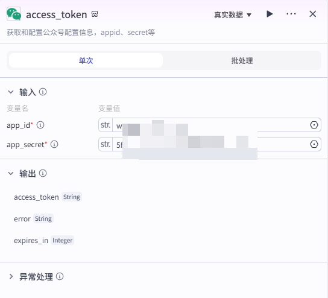Click the badge icon beside access_token title
Viewport: 328px width, 298px height.
coord(95,14)
